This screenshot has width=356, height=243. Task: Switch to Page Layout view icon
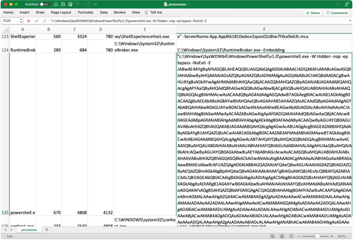282,236
